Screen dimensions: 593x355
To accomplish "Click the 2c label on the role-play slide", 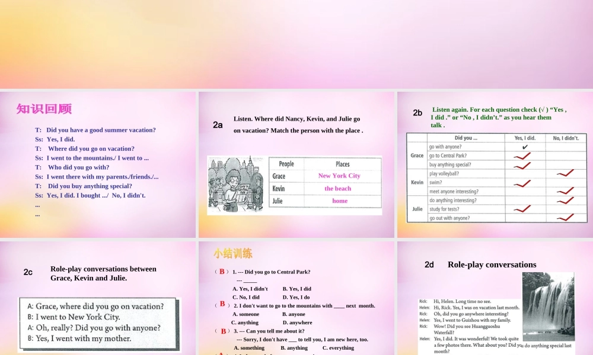I will pos(28,272).
